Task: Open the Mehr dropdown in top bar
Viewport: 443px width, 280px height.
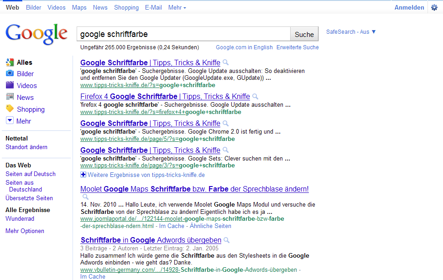Action: (x=177, y=8)
